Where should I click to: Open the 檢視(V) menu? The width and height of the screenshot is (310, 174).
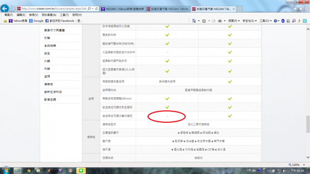(x=33, y=15)
